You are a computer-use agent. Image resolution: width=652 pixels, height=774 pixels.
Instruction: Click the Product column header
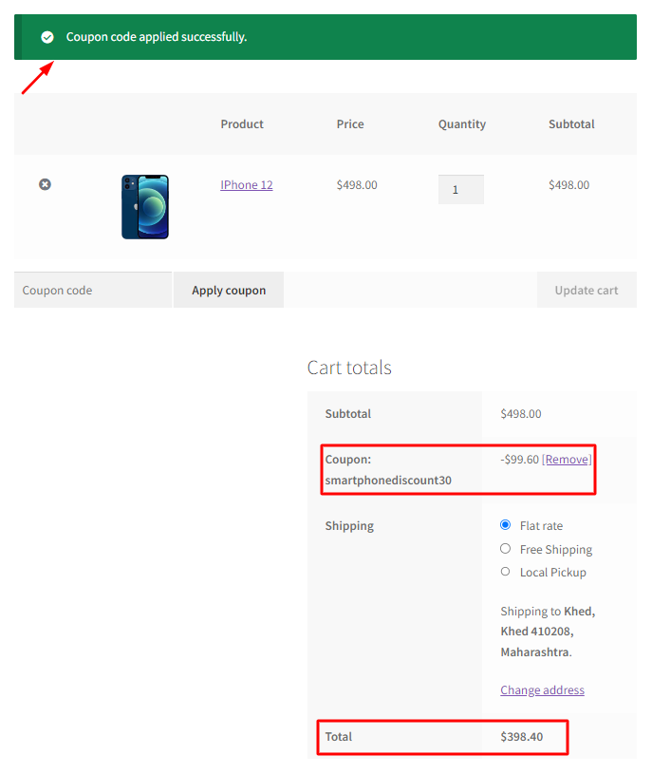pyautogui.click(x=242, y=123)
